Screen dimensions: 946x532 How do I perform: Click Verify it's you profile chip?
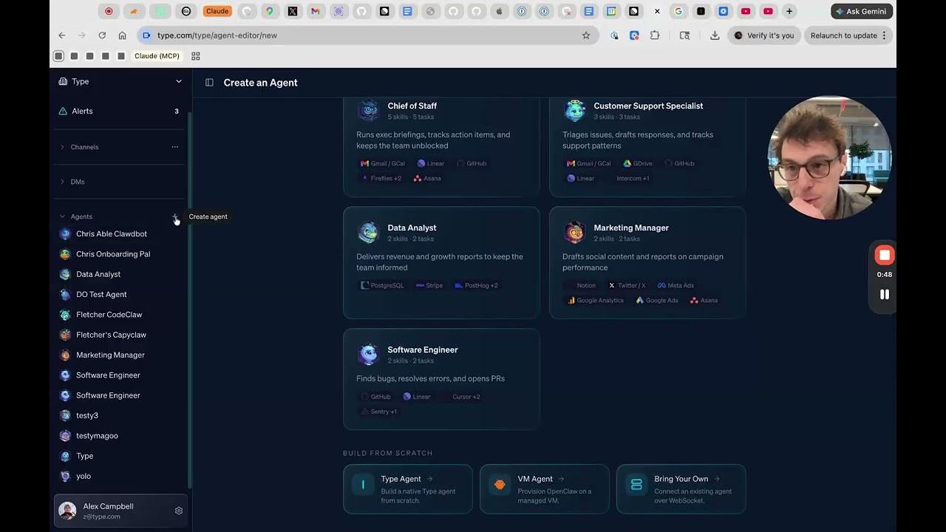click(x=764, y=35)
